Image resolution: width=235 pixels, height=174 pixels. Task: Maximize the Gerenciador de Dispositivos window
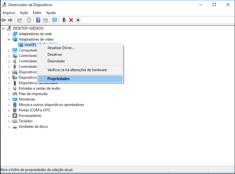click(214, 5)
